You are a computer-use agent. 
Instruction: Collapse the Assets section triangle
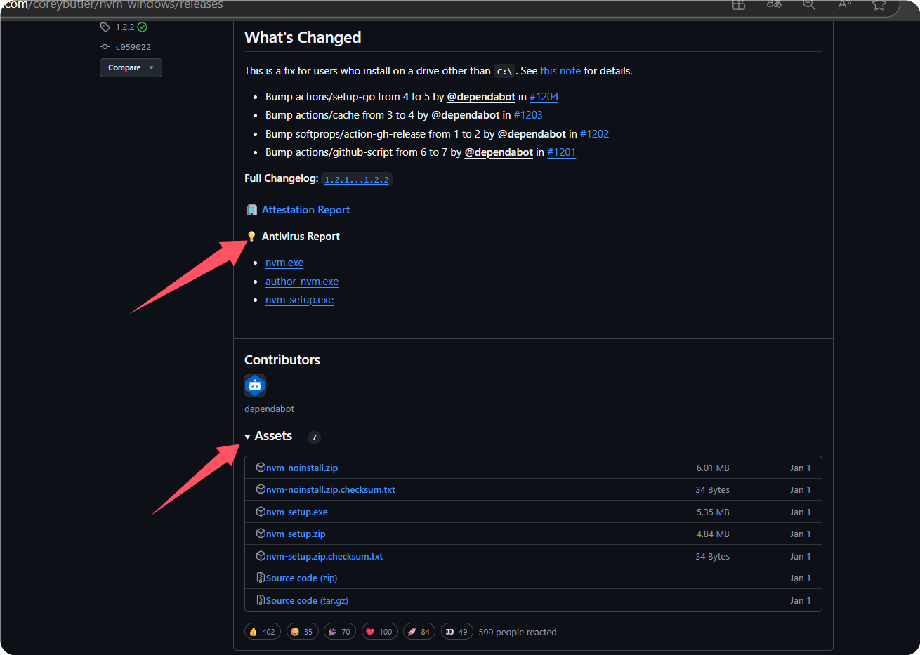pyautogui.click(x=247, y=437)
